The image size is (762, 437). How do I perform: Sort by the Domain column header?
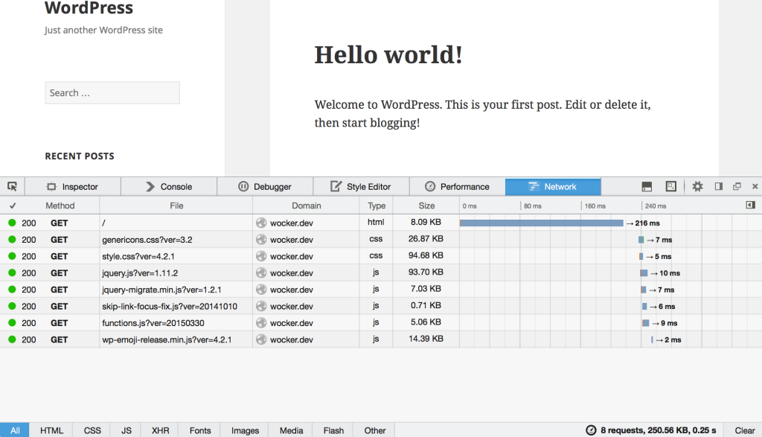coord(306,206)
